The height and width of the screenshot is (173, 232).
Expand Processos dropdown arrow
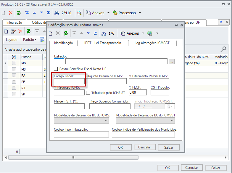click(140, 13)
